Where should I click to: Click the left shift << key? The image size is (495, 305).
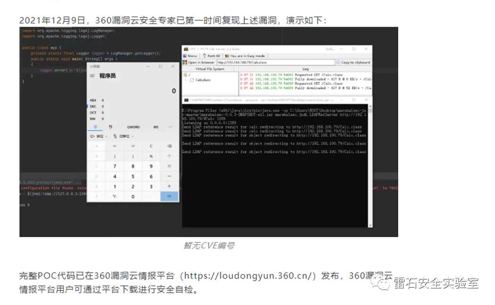tap(115, 146)
